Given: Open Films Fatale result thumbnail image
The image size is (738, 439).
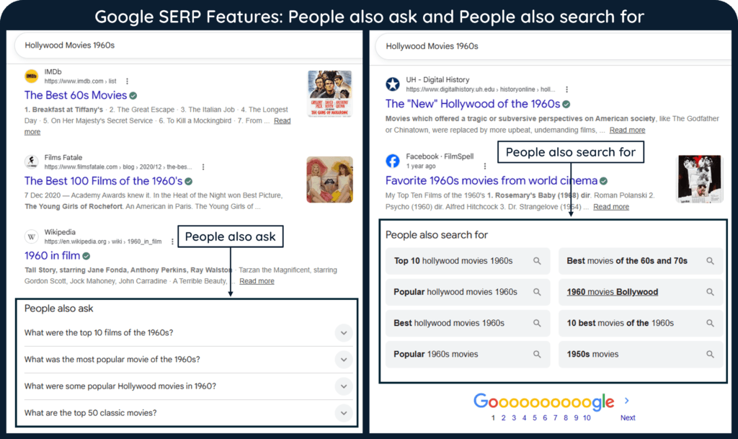Looking at the screenshot, I should coord(329,179).
